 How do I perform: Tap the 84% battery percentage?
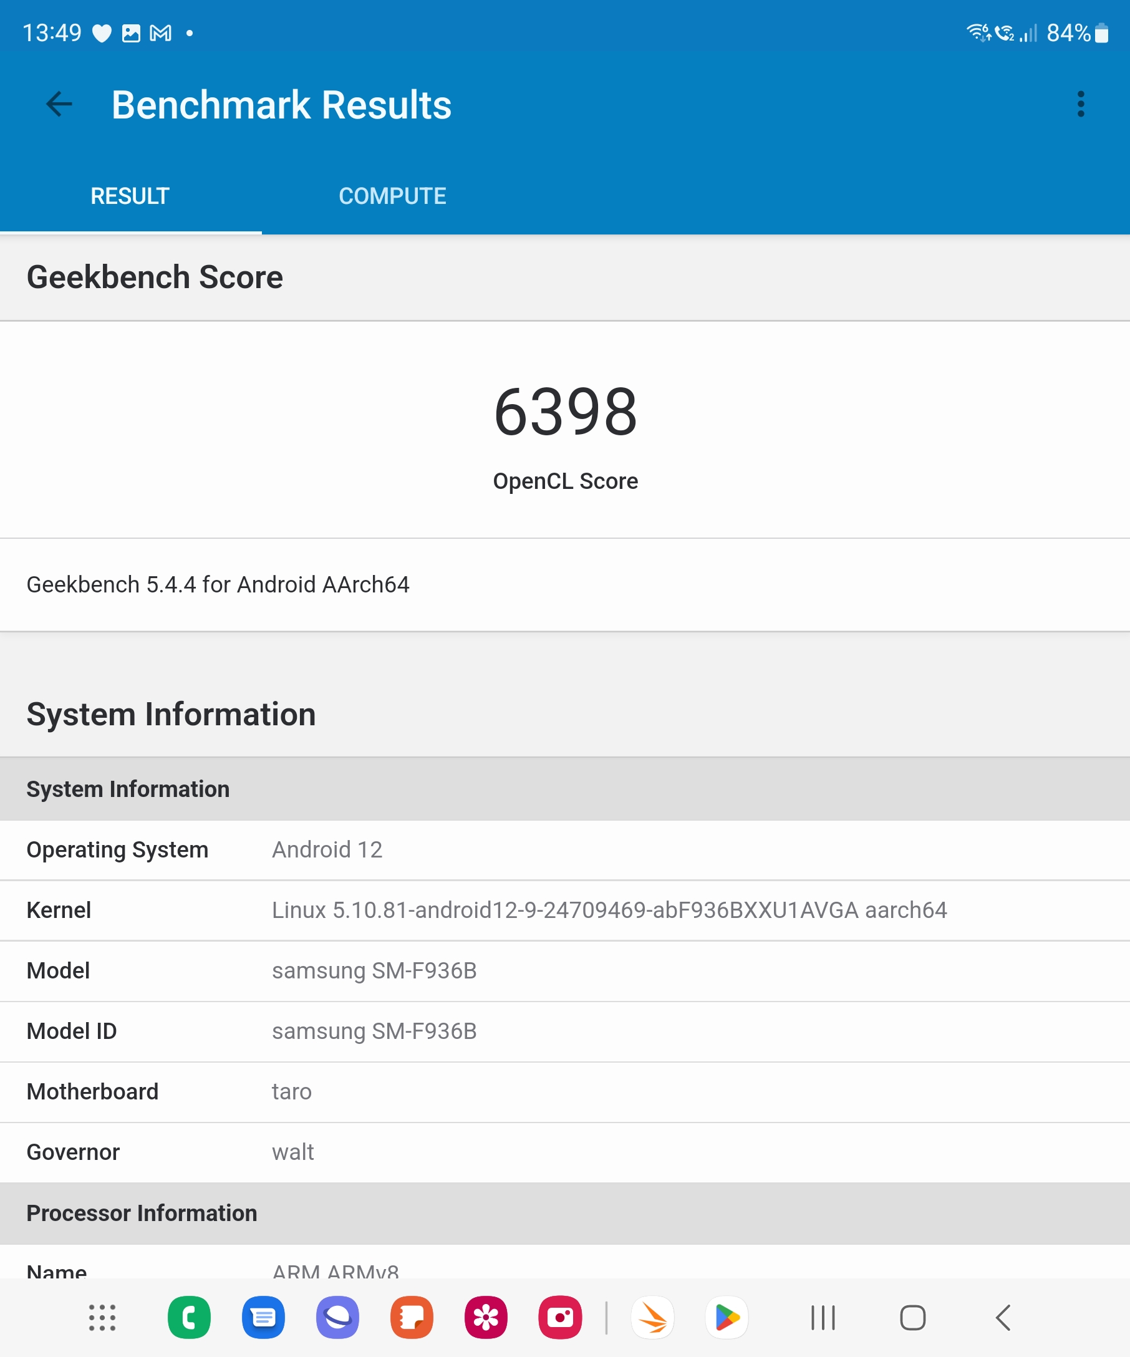point(1068,33)
